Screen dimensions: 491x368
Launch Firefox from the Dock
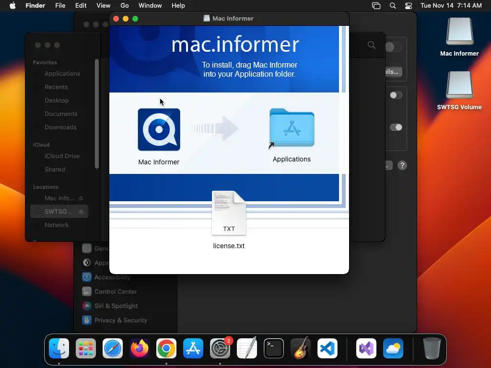coord(140,348)
